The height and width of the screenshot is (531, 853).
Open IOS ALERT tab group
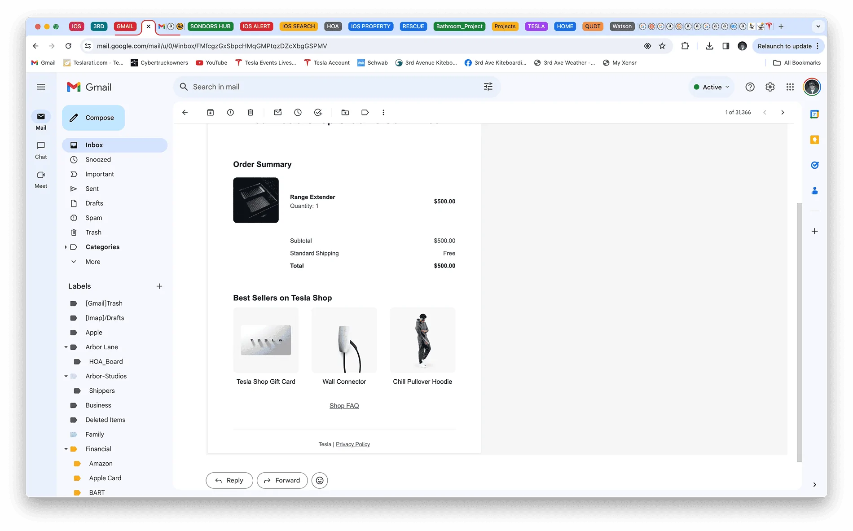point(256,26)
